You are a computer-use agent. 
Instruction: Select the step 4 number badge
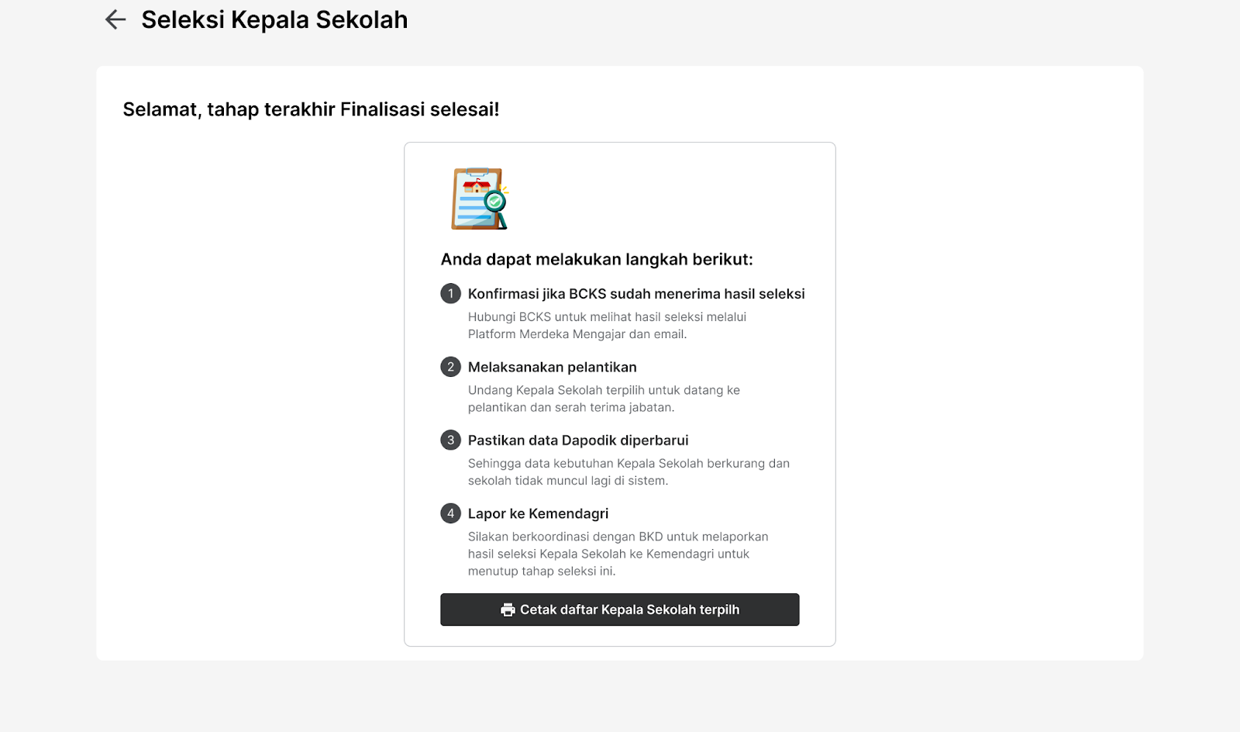tap(450, 513)
